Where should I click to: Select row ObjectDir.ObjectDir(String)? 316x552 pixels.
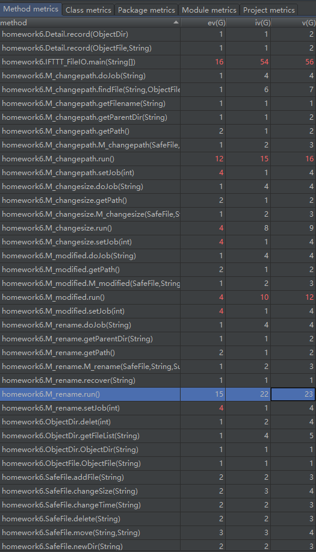point(158,450)
